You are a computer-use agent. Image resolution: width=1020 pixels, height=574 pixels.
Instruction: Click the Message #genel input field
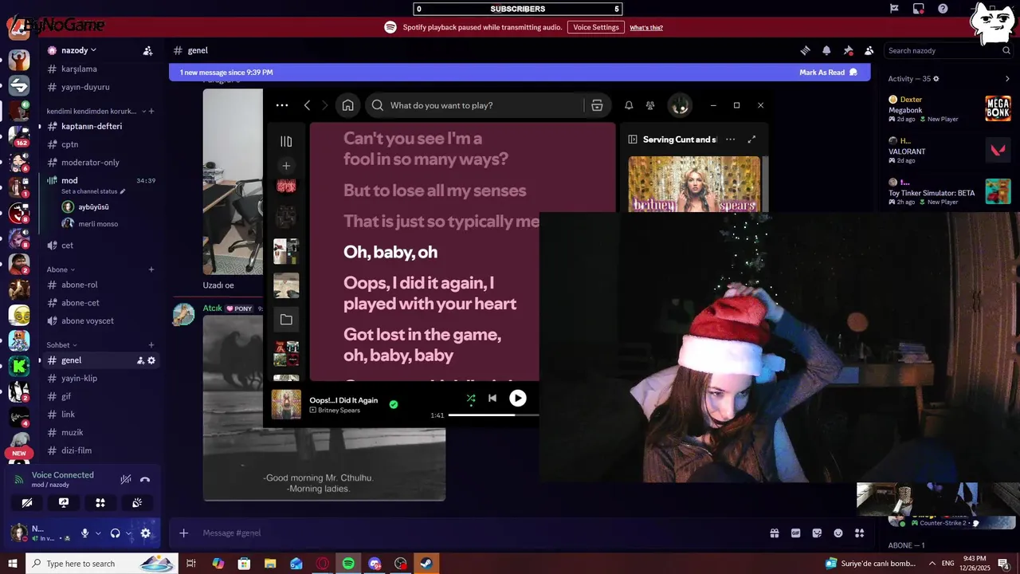tap(478, 533)
